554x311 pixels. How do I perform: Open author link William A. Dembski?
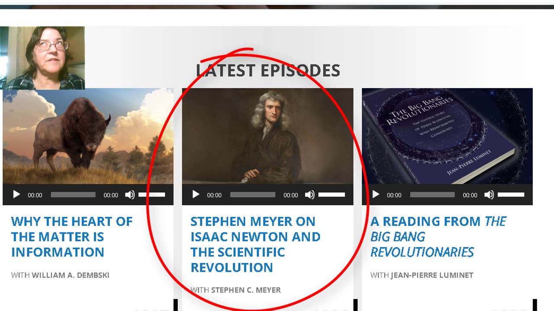pyautogui.click(x=71, y=275)
